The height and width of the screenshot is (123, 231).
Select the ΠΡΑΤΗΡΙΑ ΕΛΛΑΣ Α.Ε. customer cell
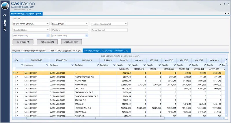pos(87,92)
